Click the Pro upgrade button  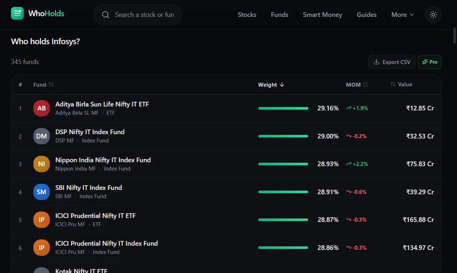pyautogui.click(x=430, y=62)
